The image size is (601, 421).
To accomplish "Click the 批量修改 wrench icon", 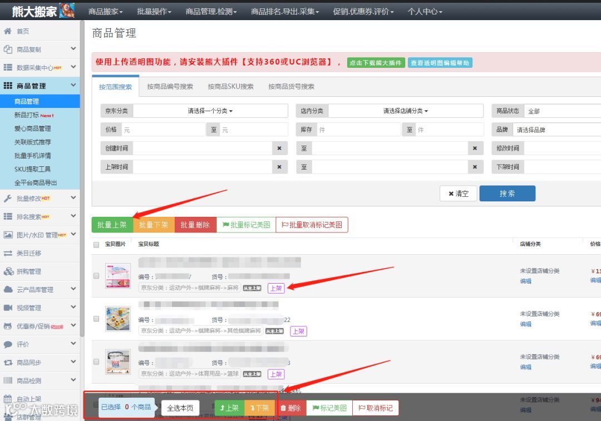I will pos(8,198).
